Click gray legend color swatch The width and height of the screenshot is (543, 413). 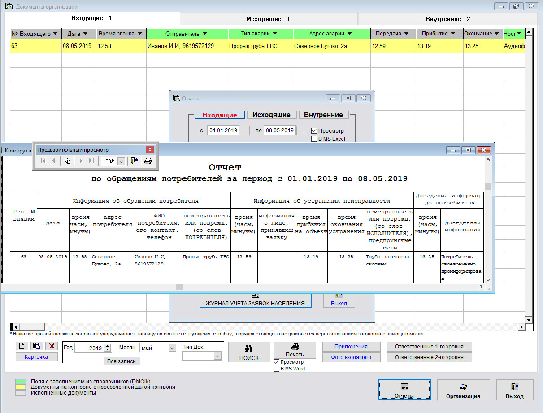21,393
